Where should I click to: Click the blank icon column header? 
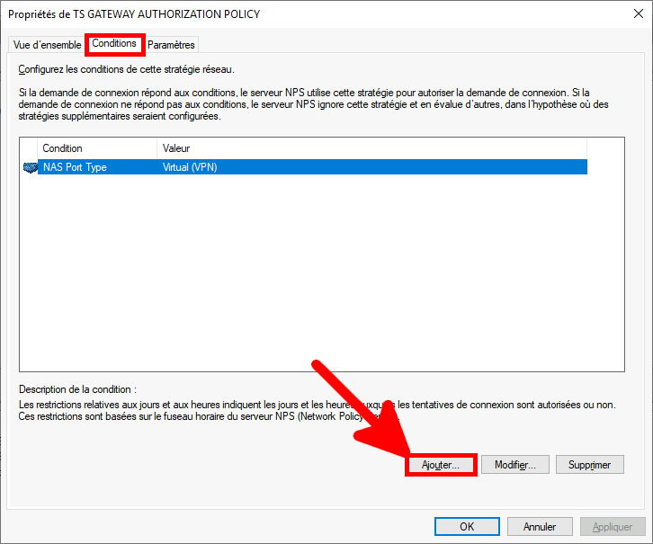pyautogui.click(x=29, y=148)
